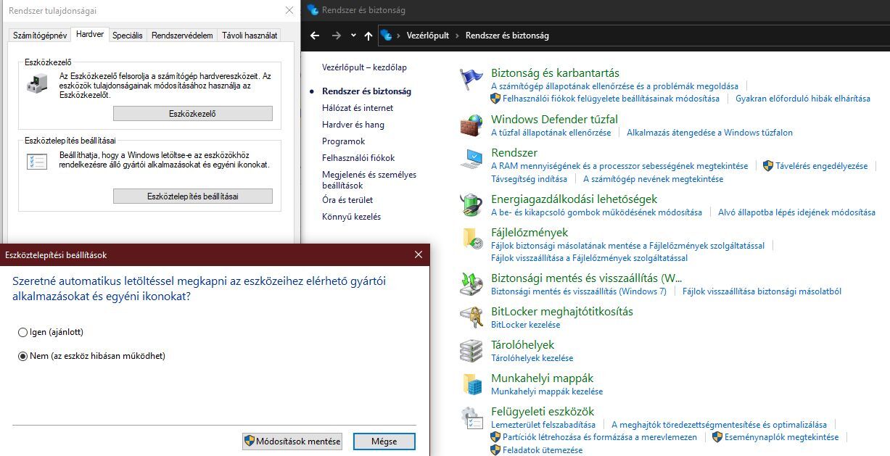
Task: Open Biztonsági mentés és visszaállítás icon
Action: [x=471, y=283]
